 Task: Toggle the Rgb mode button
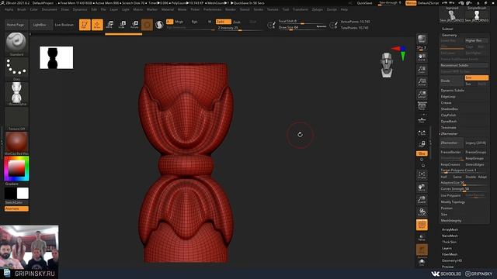pos(194,22)
